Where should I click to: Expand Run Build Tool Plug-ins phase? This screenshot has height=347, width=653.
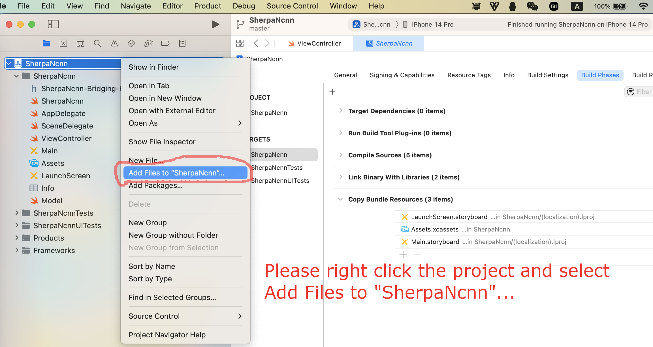341,133
